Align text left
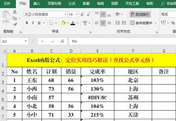This screenshot has height=121, width=176. click(x=97, y=23)
